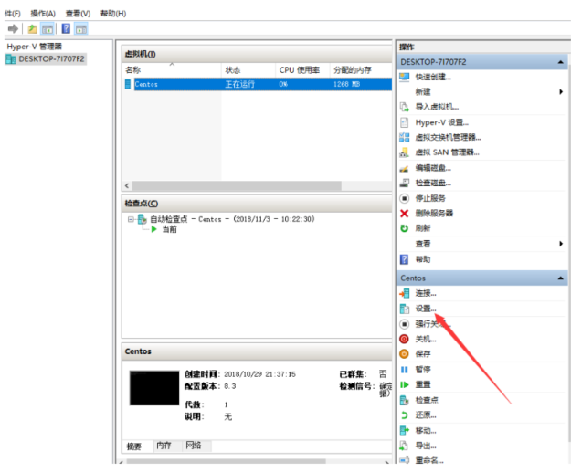
Task: Click 快速创建 icon in actions pane
Action: (404, 77)
